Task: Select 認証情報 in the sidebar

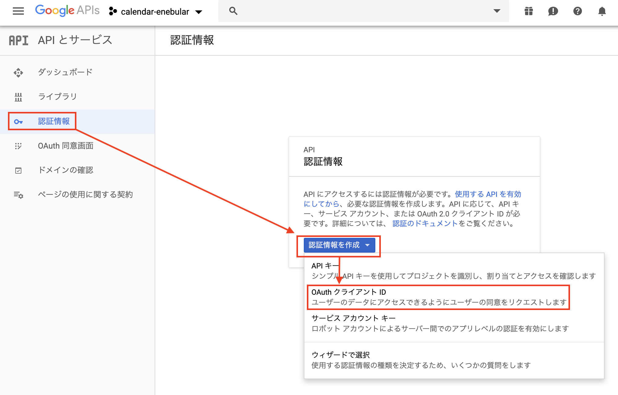Action: click(77, 121)
